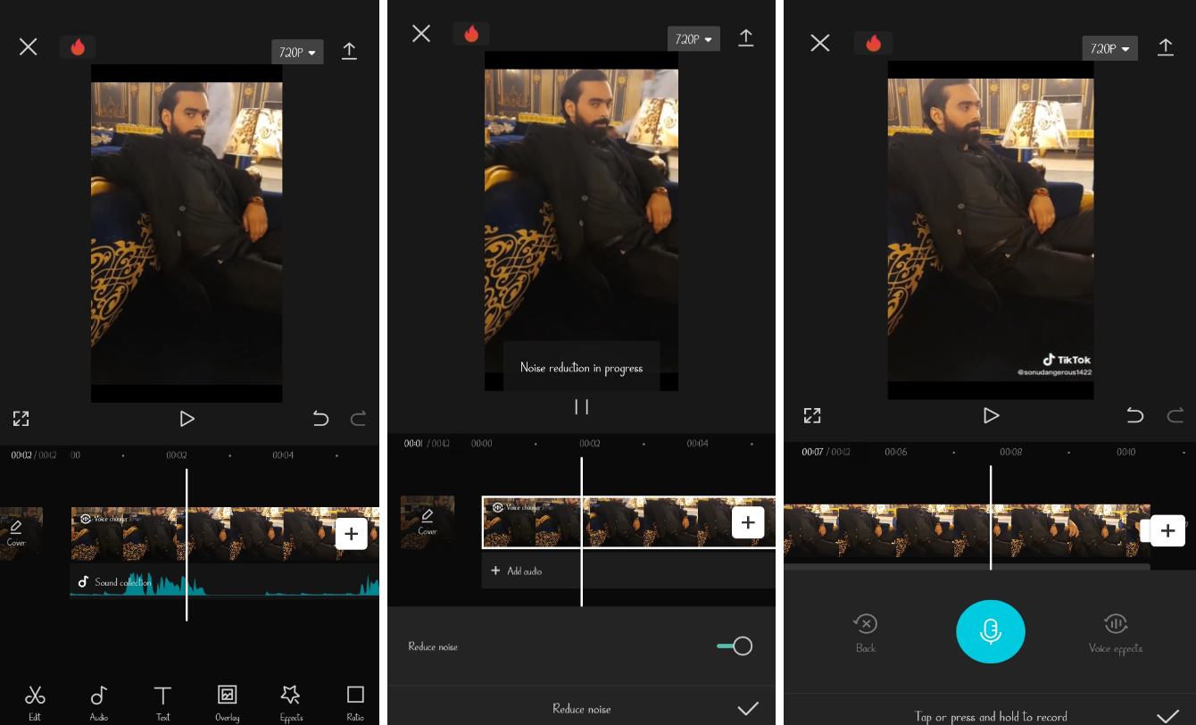
Task: Undo the last action in the Sound collection editor
Action: point(320,418)
